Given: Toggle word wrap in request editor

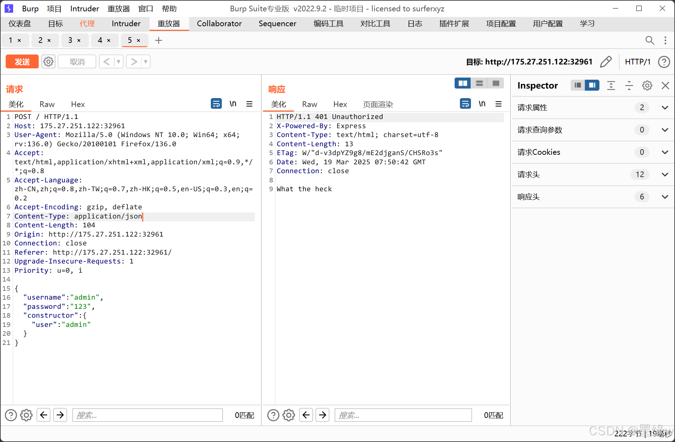Looking at the screenshot, I should [216, 104].
